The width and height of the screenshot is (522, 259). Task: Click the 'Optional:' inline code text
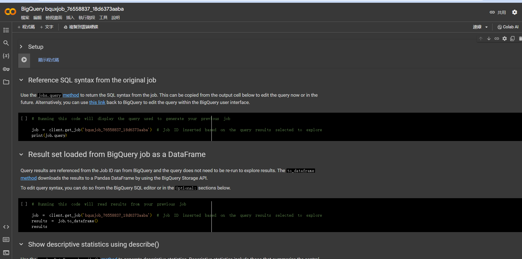186,188
